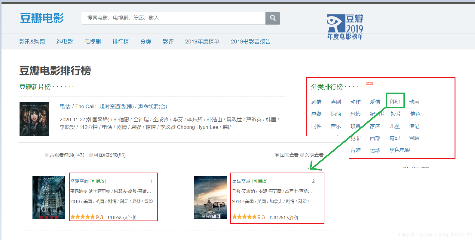Open 2019年度榜单 navigation link
This screenshot has height=240, width=475.
tap(202, 42)
